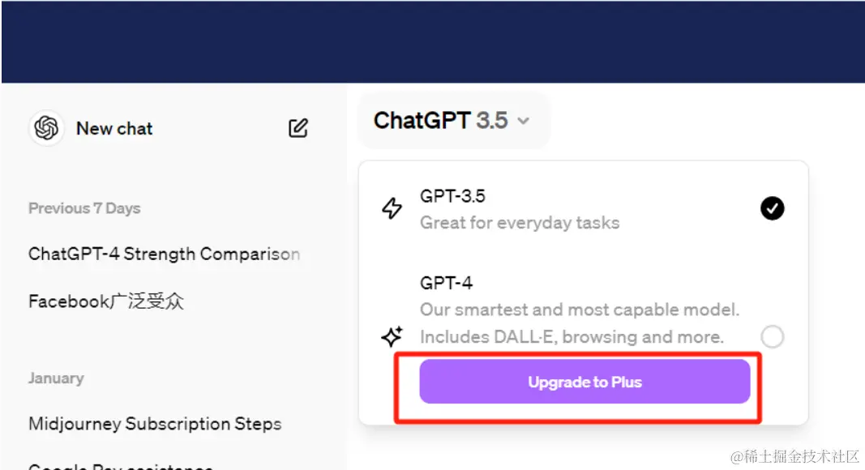The height and width of the screenshot is (470, 865).
Task: Open the Midjourney Subscription Steps chat
Action: tap(155, 424)
